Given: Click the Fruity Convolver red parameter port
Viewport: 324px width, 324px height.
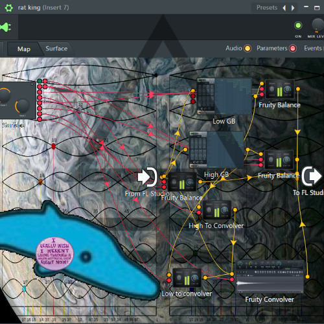Looking at the screenshot, I should 232,279.
